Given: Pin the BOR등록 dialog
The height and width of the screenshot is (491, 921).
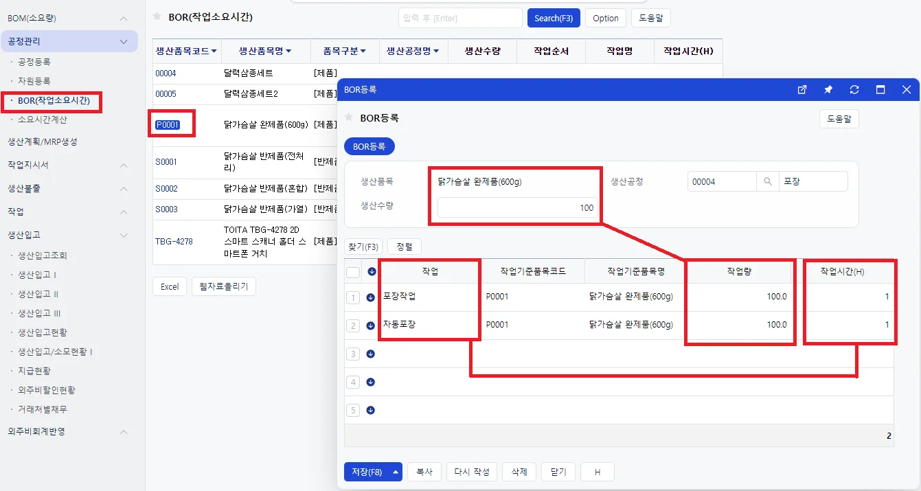Looking at the screenshot, I should pos(828,89).
